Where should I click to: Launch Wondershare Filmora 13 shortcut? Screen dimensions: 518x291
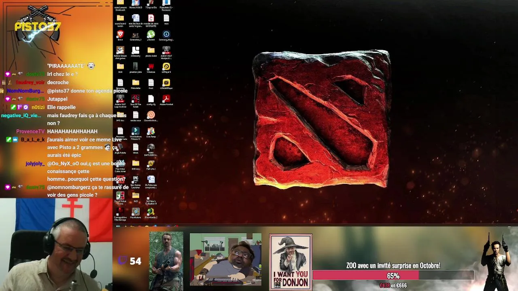point(136,134)
